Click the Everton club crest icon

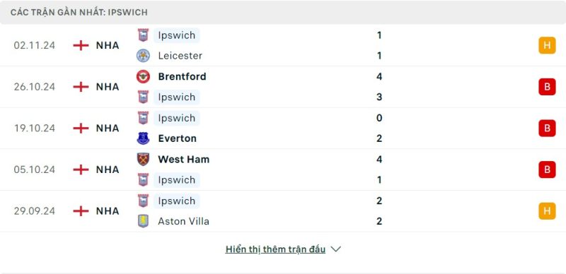click(x=144, y=138)
